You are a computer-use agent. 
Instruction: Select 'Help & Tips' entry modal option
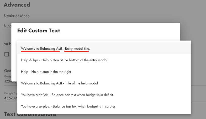[104, 60]
